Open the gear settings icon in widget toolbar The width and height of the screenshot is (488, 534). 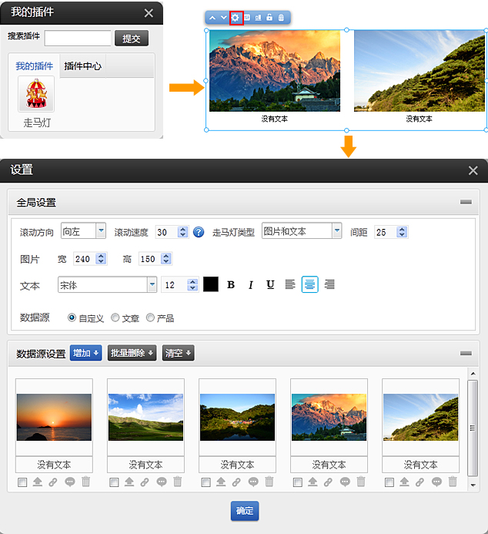pos(236,18)
